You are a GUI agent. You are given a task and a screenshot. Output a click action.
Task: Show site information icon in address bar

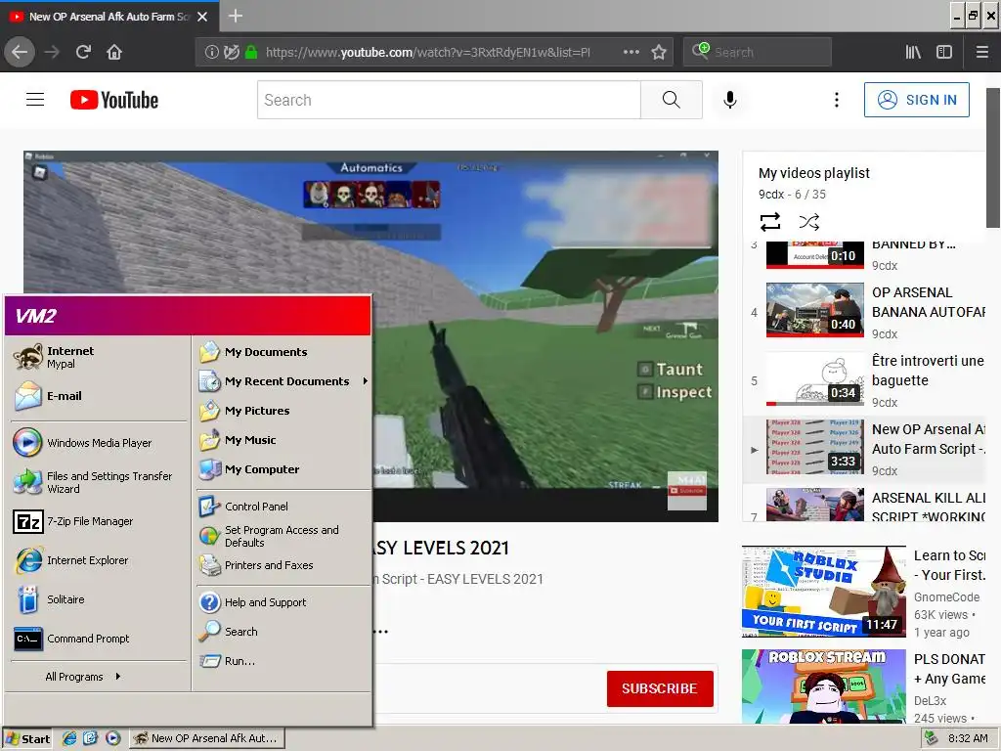[x=211, y=52]
